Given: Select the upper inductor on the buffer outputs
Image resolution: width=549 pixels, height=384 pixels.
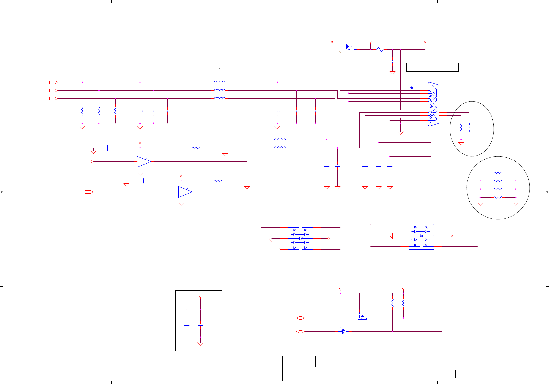Looking at the screenshot, I should [x=280, y=139].
